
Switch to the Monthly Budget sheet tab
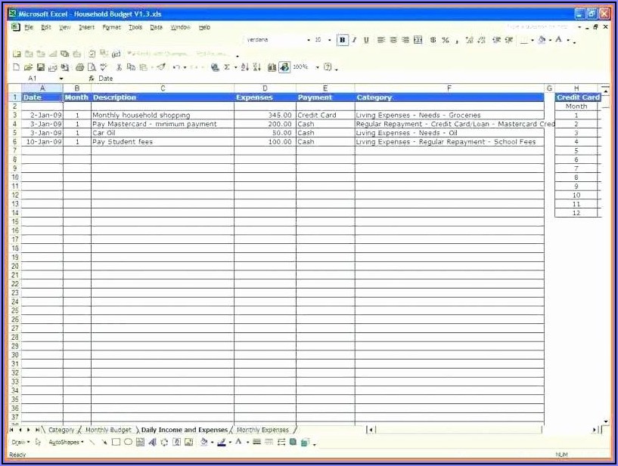108,430
